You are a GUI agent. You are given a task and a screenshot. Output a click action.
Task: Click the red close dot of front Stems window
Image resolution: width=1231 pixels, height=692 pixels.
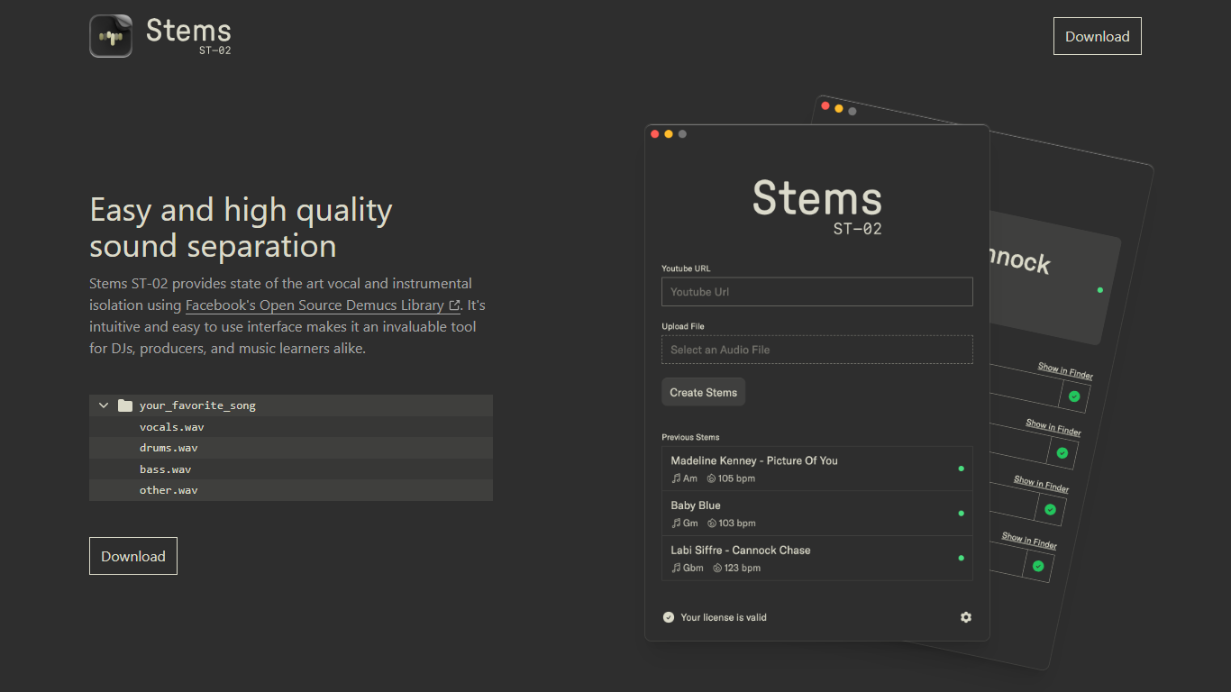tap(655, 134)
